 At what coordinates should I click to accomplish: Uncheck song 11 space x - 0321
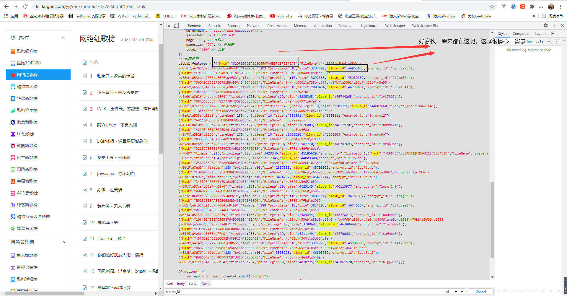click(x=85, y=239)
